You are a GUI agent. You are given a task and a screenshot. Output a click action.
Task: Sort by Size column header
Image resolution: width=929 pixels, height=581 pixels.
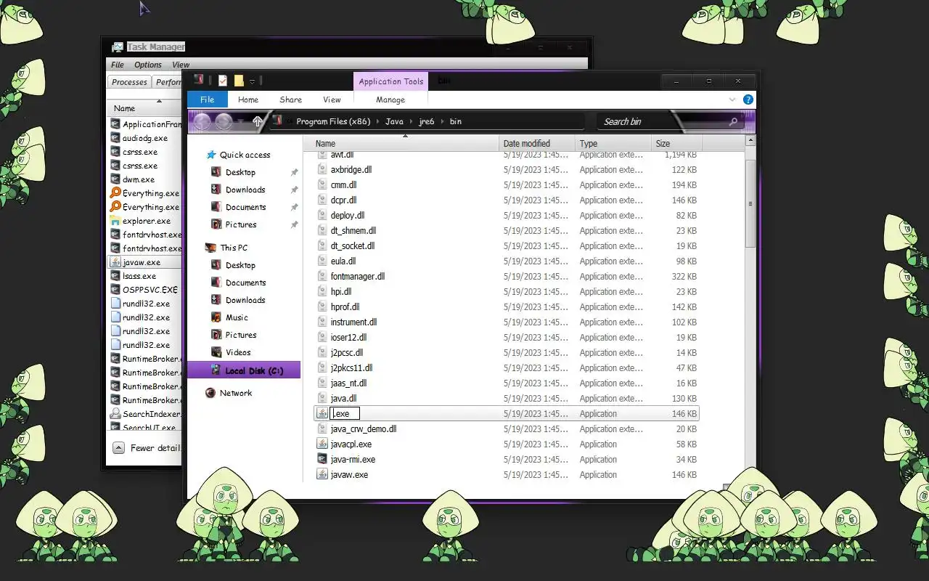coord(676,143)
